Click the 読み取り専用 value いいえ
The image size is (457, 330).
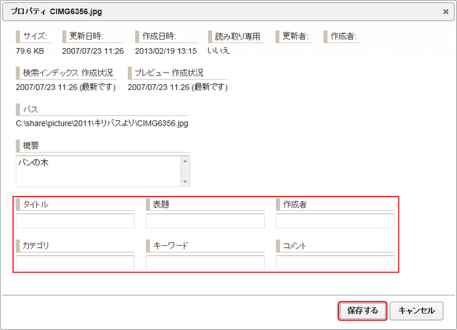(x=219, y=51)
